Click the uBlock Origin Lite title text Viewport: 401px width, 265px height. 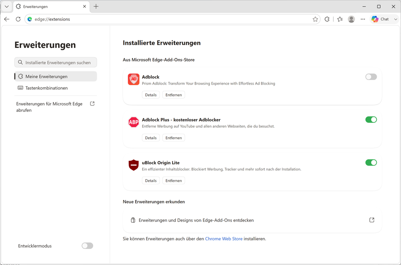[x=161, y=163]
